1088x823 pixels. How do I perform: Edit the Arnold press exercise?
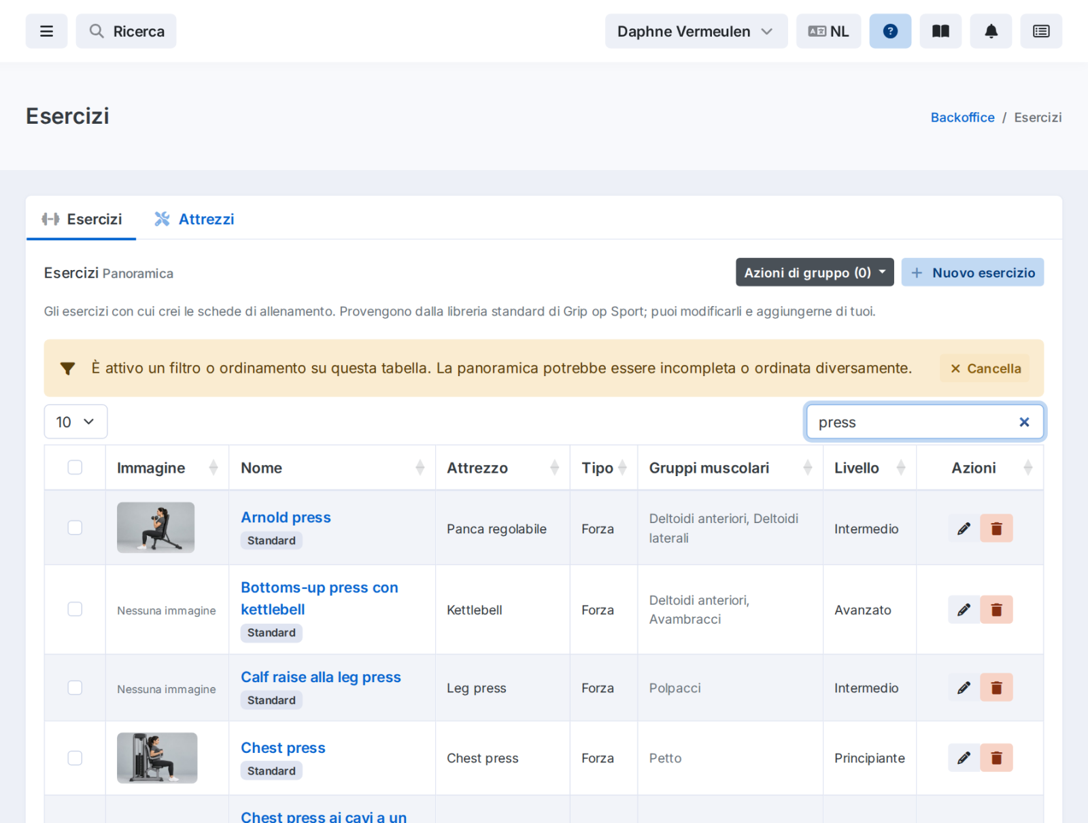click(x=964, y=528)
